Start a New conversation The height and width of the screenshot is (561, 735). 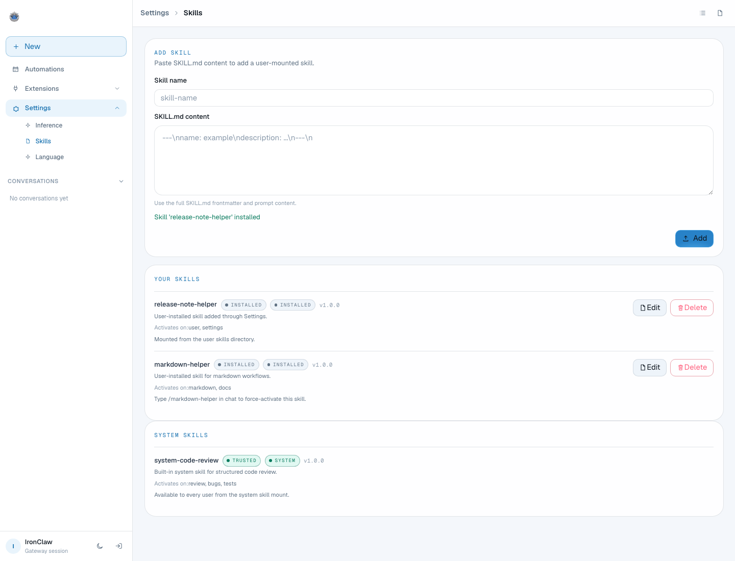click(66, 46)
